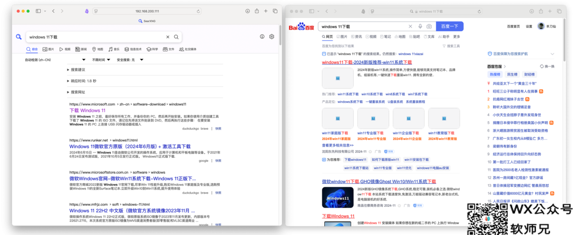This screenshot has height=235, width=573.
Task: Open the Baidu 更多 tab menu
Action: [x=457, y=37]
